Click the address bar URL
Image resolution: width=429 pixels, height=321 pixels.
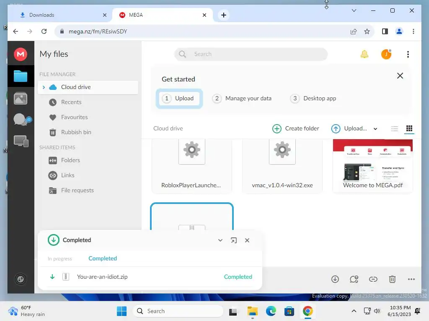[x=98, y=31]
